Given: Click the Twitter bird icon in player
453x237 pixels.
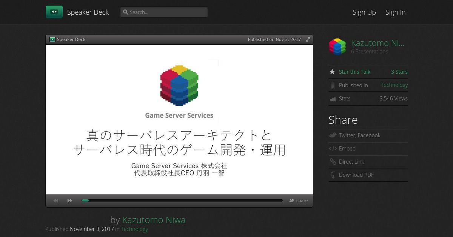Looking at the screenshot, I should pyautogui.click(x=292, y=201).
